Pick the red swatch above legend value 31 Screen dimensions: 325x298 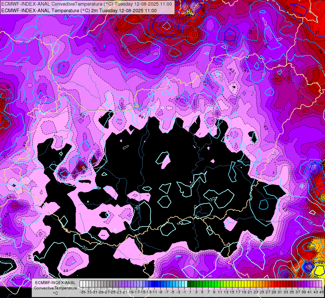coord(279,284)
